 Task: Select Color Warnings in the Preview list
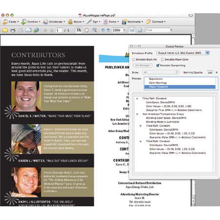(x=180, y=83)
